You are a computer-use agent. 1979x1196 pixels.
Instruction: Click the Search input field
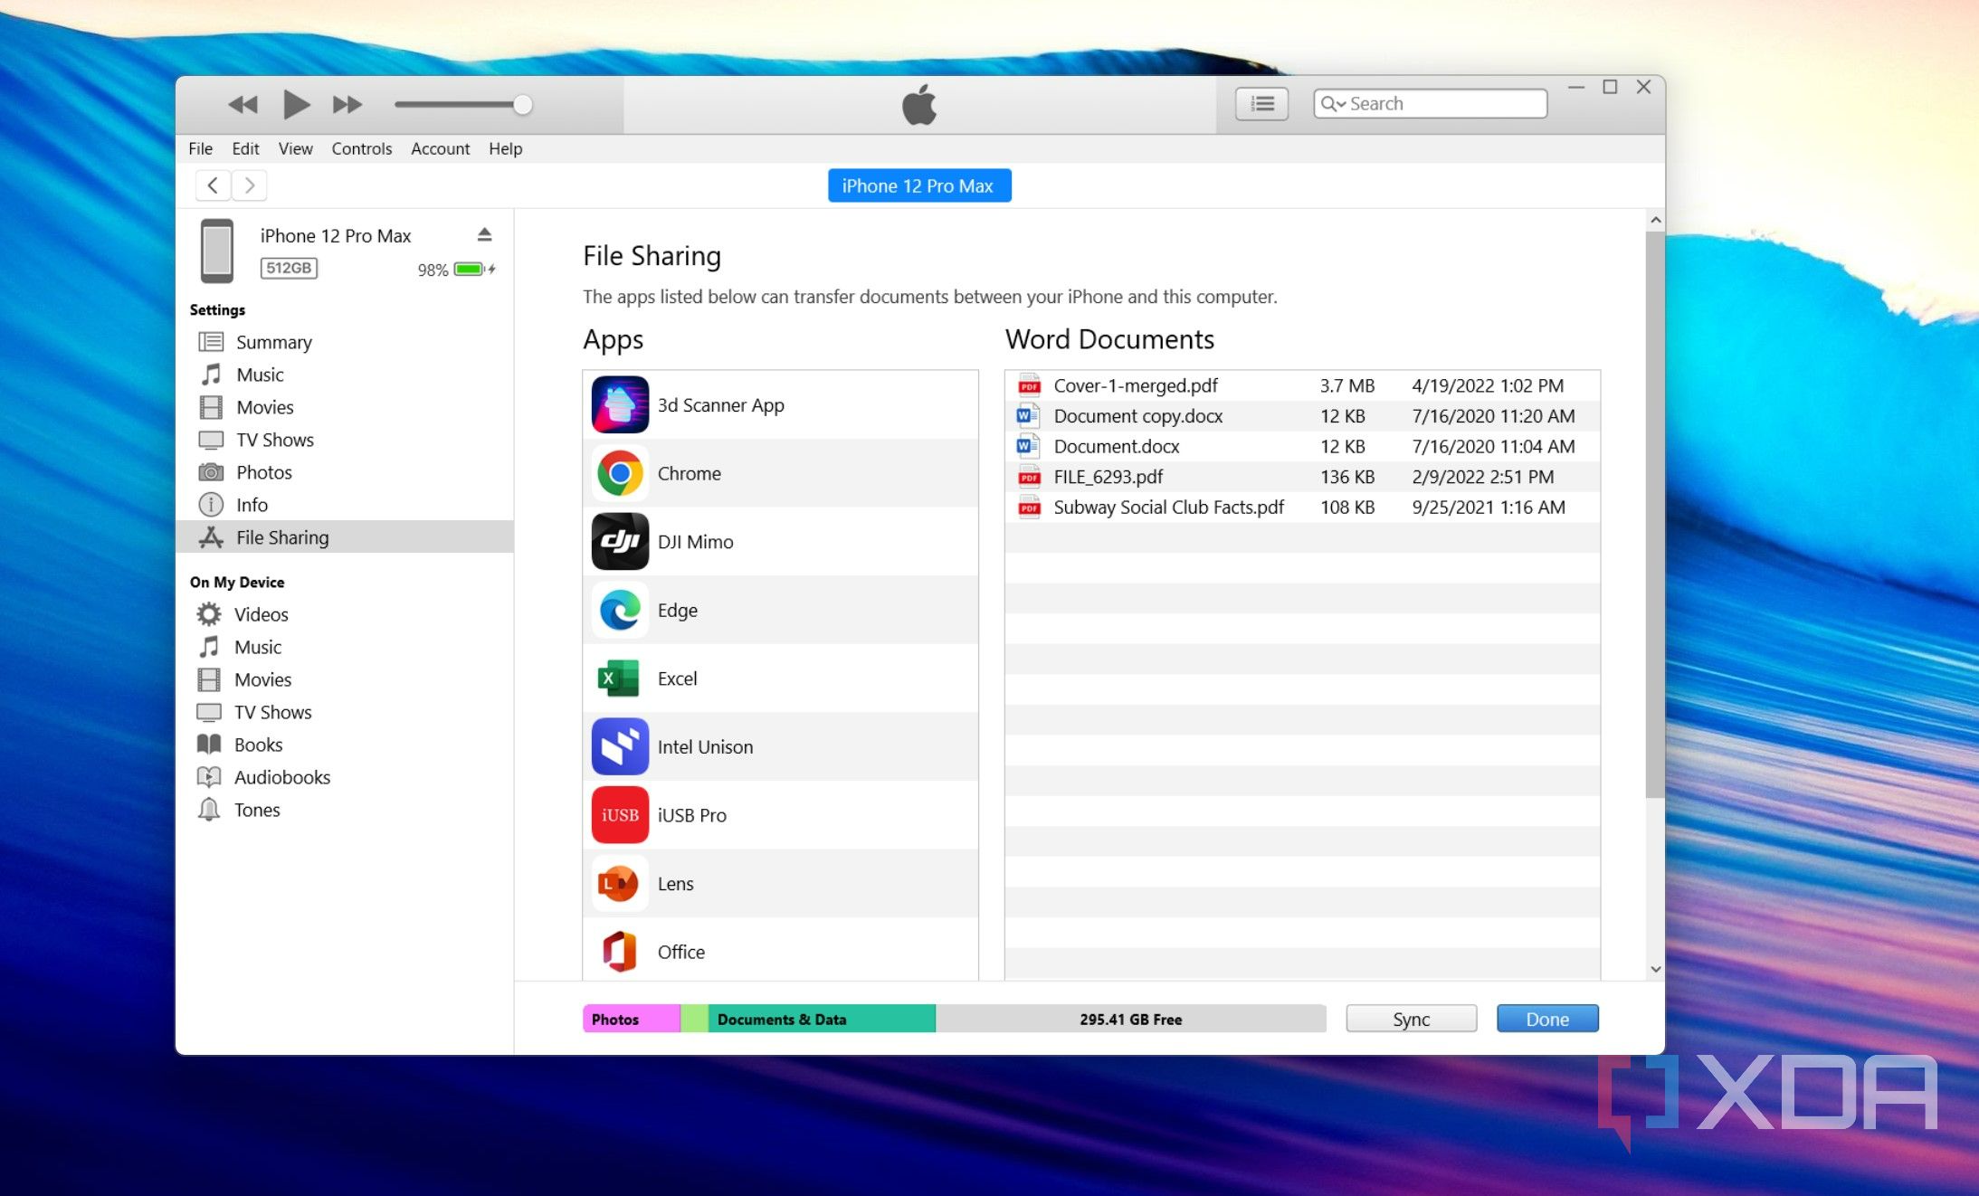(x=1431, y=103)
